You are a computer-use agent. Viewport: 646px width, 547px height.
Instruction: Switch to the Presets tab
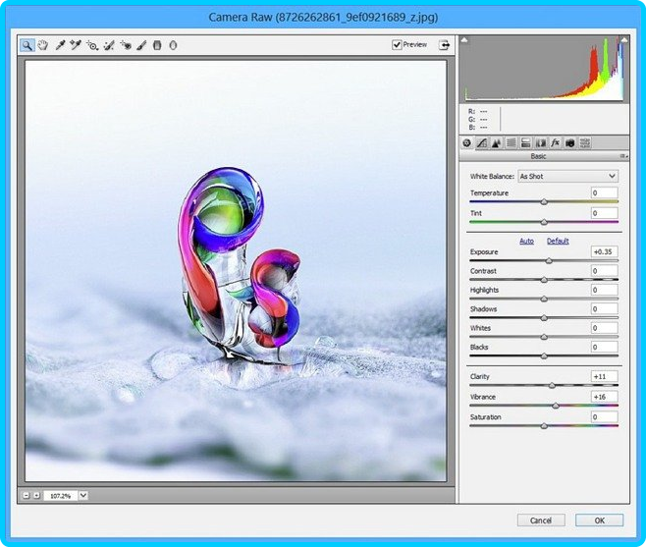[x=585, y=143]
